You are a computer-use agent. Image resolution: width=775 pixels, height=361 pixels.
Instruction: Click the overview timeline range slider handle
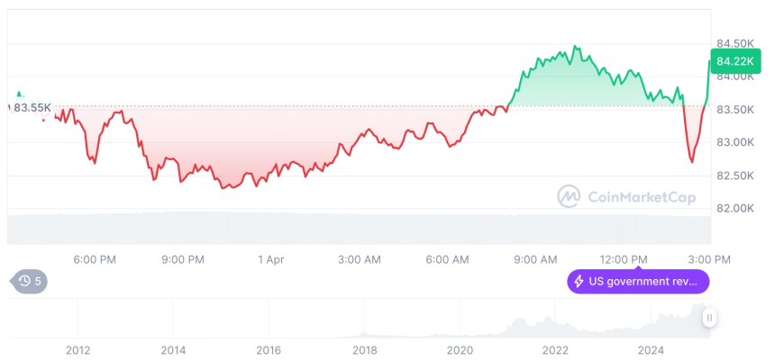[x=710, y=318]
